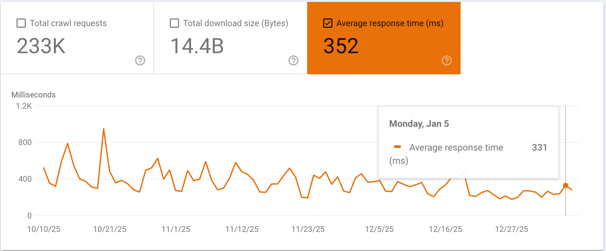Open help for Total crawl requests
606x251 pixels.
coord(140,60)
